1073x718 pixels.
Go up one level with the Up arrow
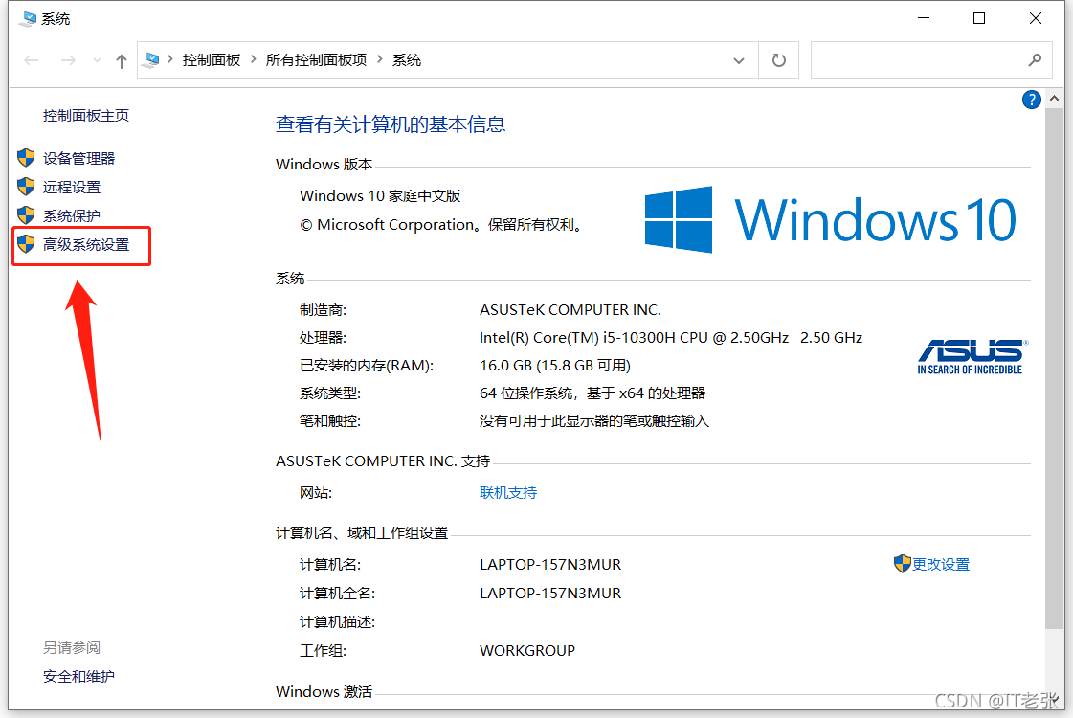coord(122,61)
